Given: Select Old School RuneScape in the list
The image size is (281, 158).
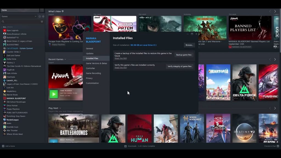Looking at the screenshot, I should tap(16, 102).
